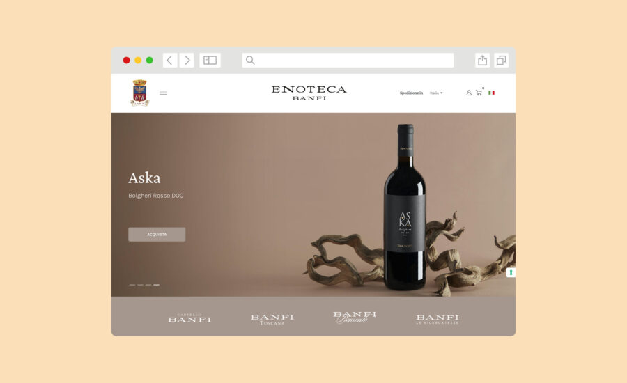
Task: Click the browser forward arrow
Action: pos(186,61)
